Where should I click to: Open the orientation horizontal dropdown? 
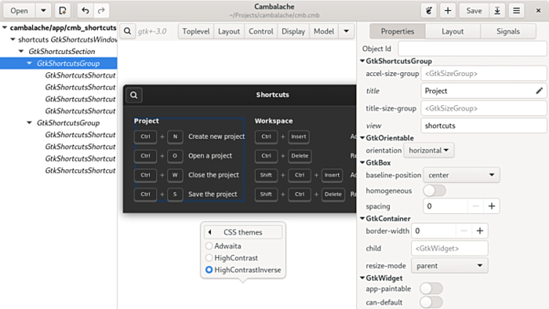pos(429,151)
